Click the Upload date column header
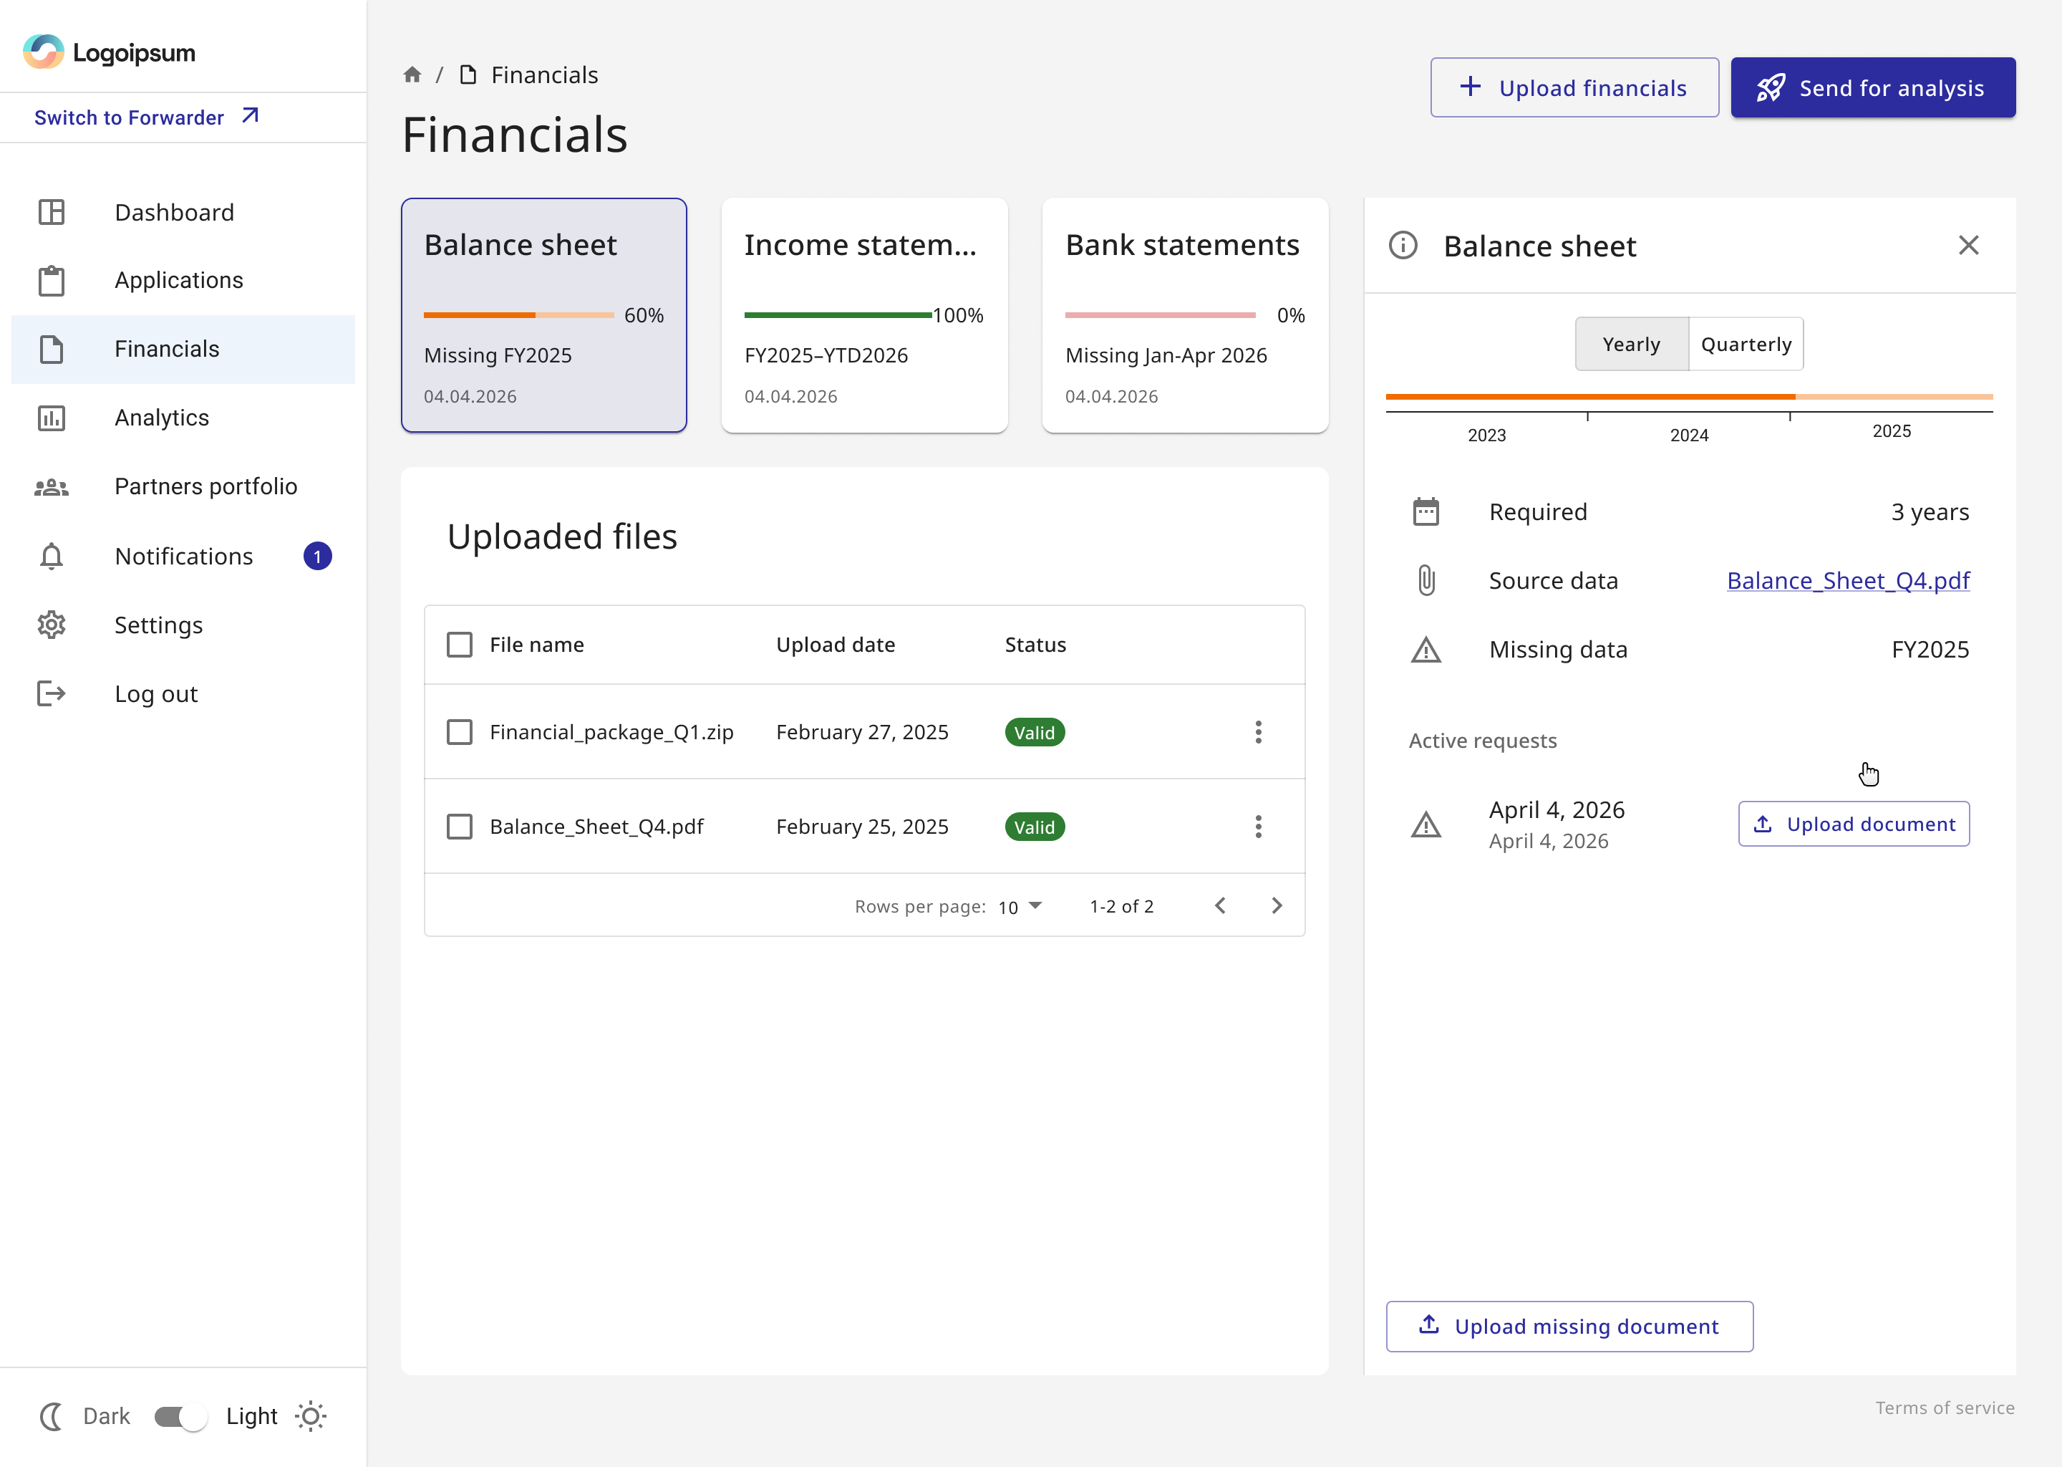 (836, 644)
